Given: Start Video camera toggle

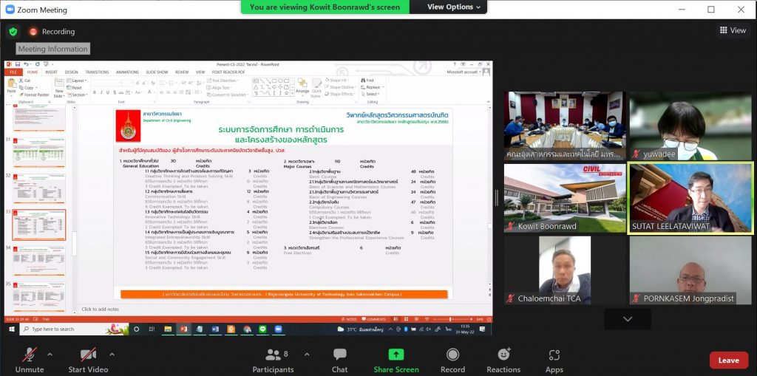Looking at the screenshot, I should (x=88, y=355).
